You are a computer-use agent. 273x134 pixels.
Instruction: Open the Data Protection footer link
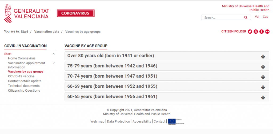(118, 121)
